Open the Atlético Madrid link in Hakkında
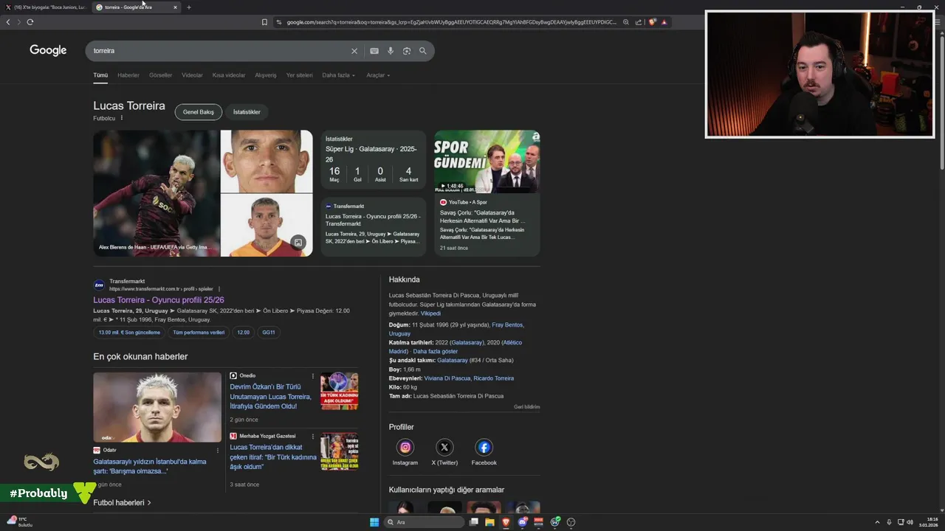This screenshot has width=945, height=531. pos(456,347)
